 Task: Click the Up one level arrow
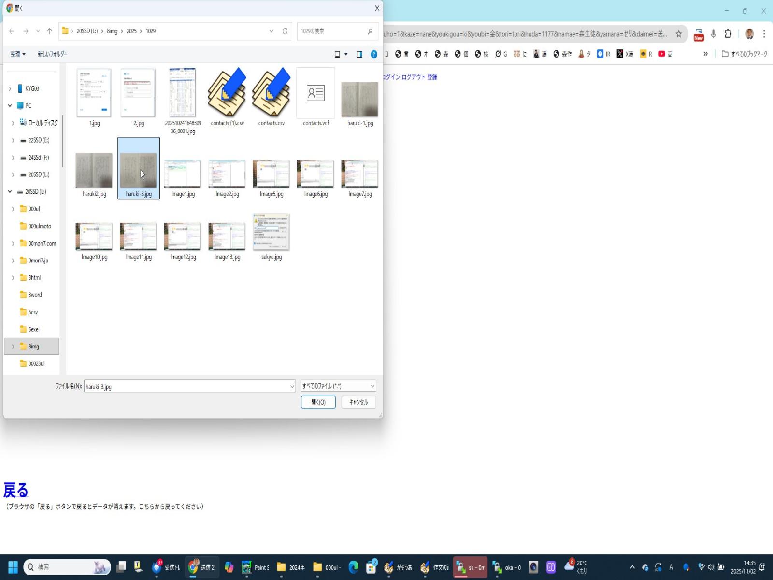click(x=49, y=31)
